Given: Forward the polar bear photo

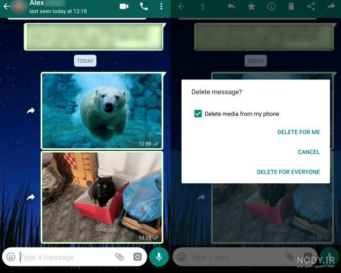Looking at the screenshot, I should pyautogui.click(x=31, y=111).
